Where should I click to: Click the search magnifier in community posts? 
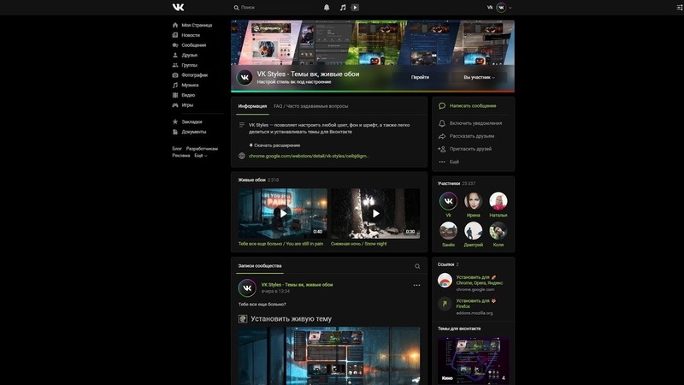click(417, 266)
